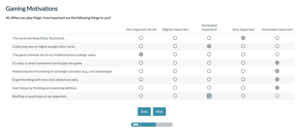Select Slightly Important for collecting rare cards
Viewport: 304px width, 130px height.
[x=175, y=46]
